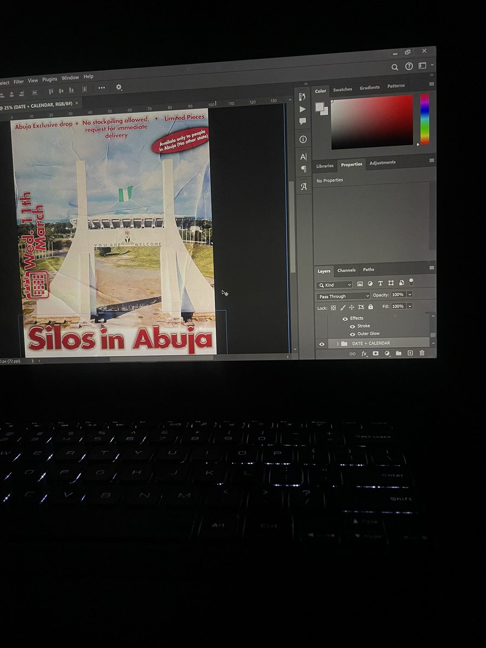This screenshot has width=486, height=648.
Task: Filter layers by shape layers icon
Action: coord(390,283)
